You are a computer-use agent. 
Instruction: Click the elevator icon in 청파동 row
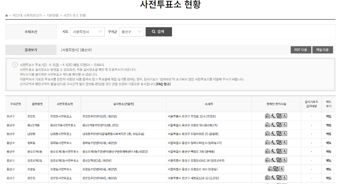(268, 143)
